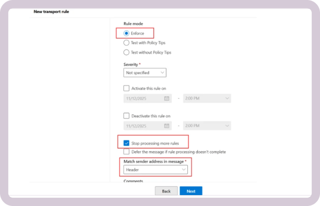Click chevron arrow of deactivation time box
This screenshot has width=320, height=206.
tap(226, 126)
